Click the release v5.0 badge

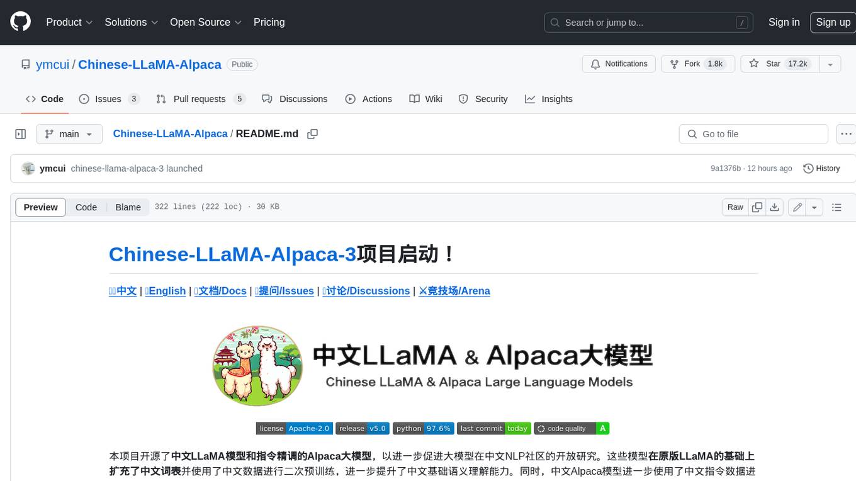tap(363, 428)
